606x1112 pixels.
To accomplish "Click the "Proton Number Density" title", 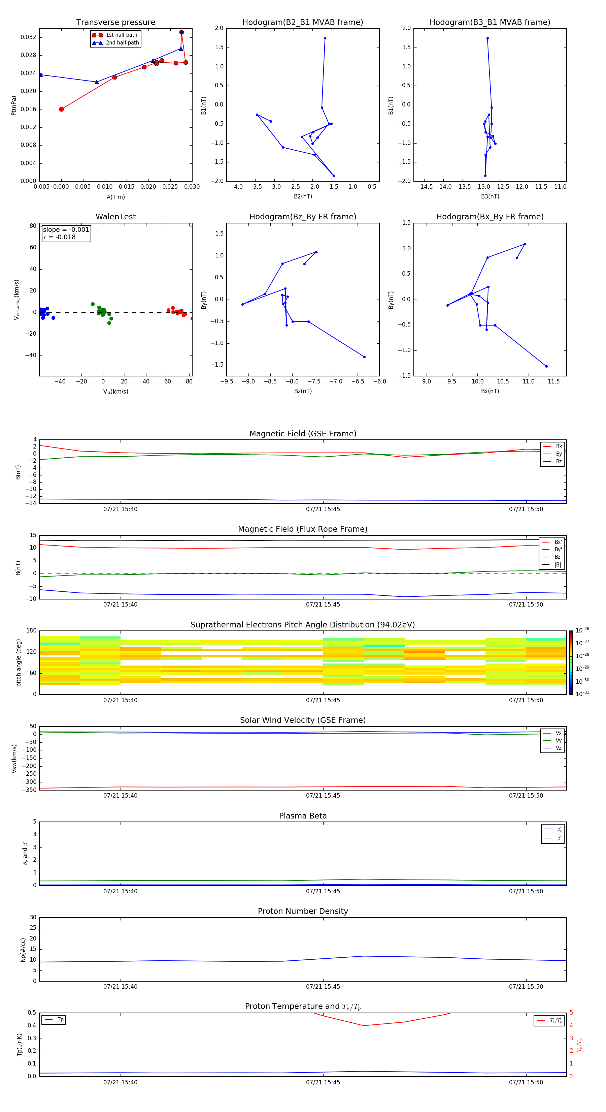I will 303,911.
